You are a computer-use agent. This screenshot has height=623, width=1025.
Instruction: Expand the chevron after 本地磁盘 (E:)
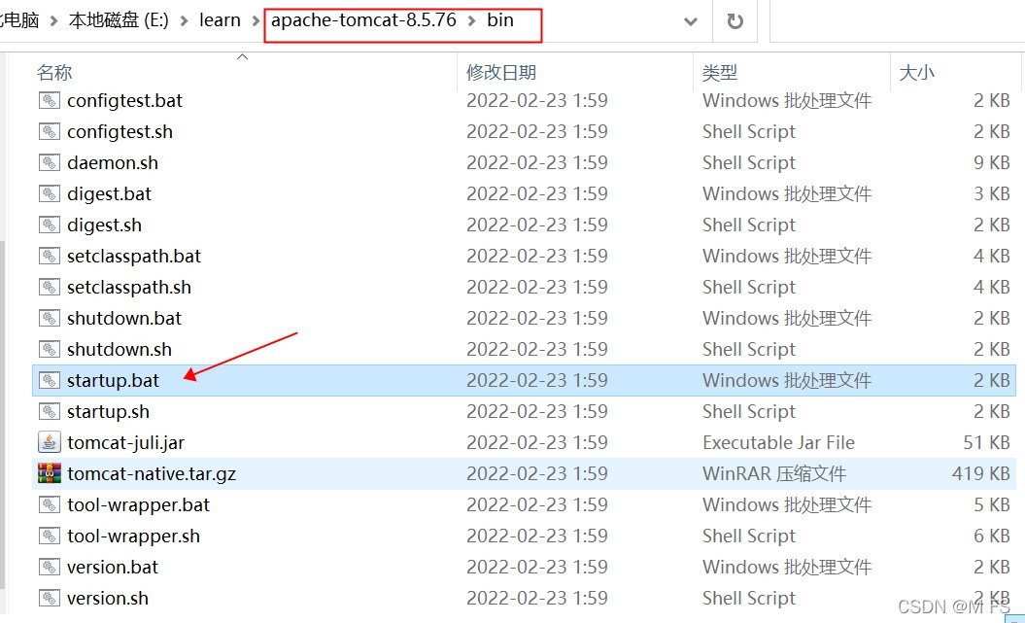pos(185,21)
